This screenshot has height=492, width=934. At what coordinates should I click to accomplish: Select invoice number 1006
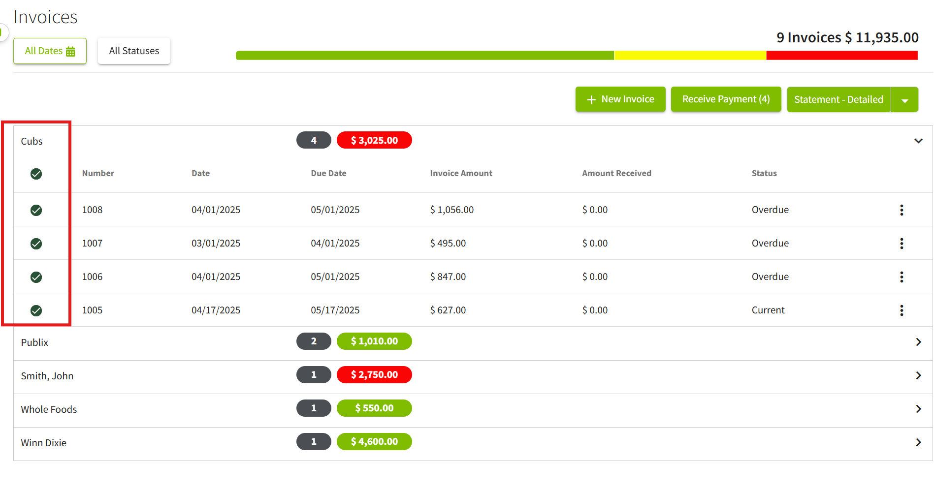point(92,277)
